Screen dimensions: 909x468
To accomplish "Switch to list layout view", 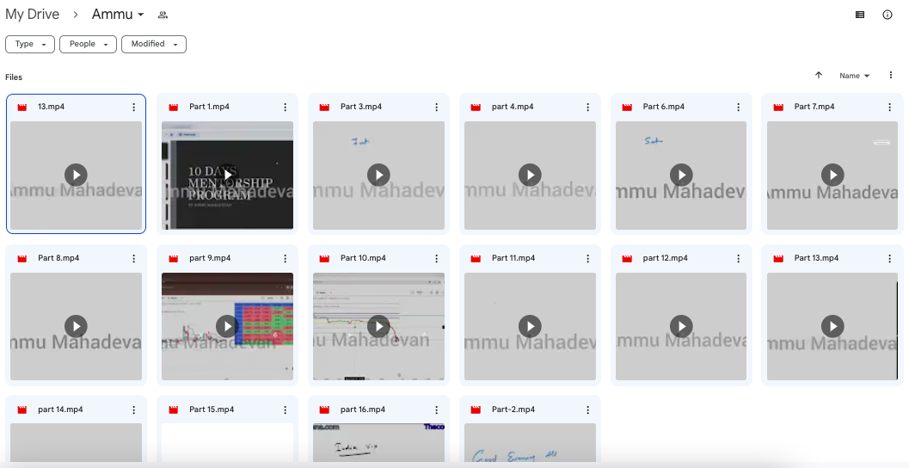I will coord(859,15).
